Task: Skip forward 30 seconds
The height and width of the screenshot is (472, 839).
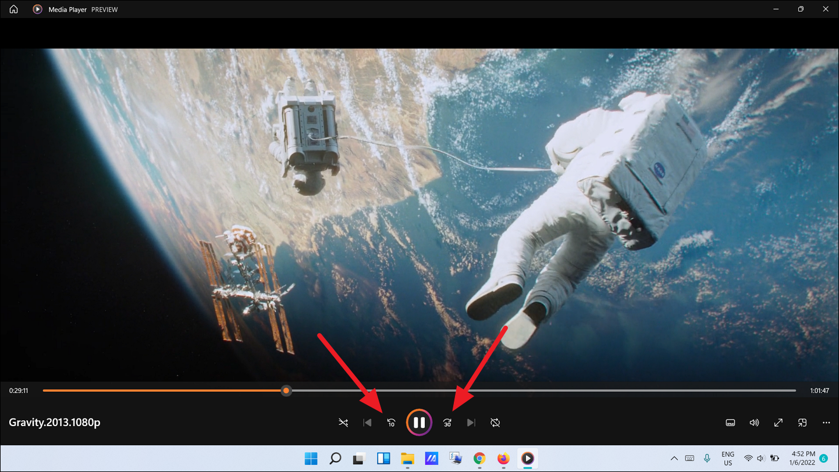Action: point(447,423)
